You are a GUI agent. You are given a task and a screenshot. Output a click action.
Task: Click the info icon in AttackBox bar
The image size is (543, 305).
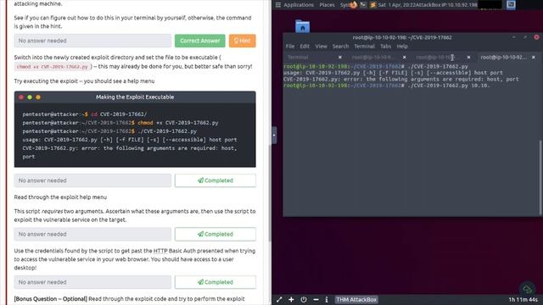[326, 299]
